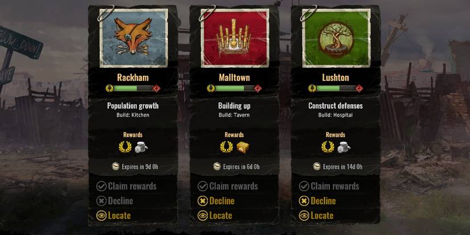Click Malltown's golden crown emblem
This screenshot has height=235, width=470.
pos(235,38)
